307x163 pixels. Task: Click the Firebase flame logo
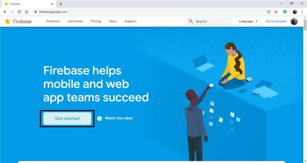tap(7, 21)
